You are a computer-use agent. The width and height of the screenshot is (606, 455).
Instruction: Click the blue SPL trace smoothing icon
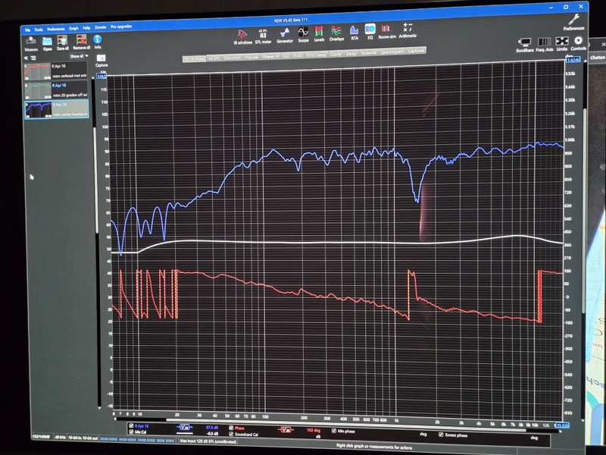click(185, 428)
